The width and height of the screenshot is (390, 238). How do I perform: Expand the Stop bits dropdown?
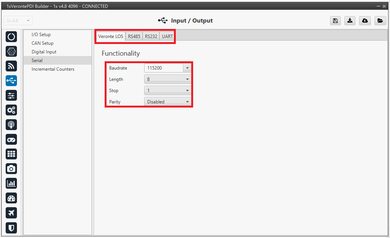(x=187, y=91)
